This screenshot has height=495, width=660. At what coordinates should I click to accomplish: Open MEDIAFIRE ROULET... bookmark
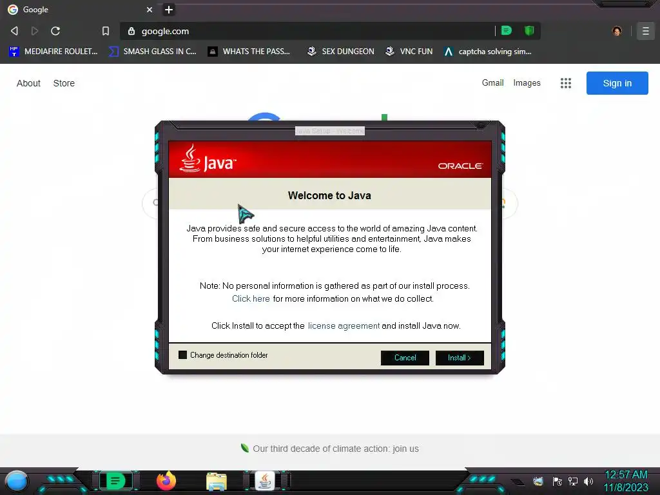click(x=53, y=52)
